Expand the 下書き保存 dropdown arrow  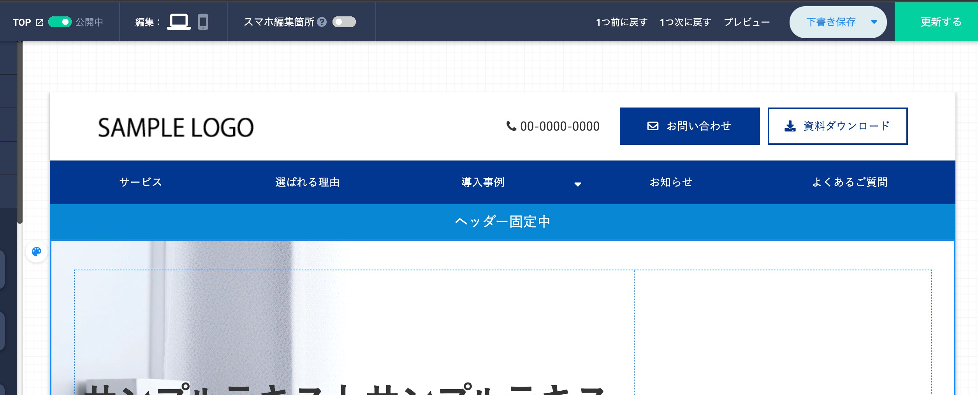[874, 22]
